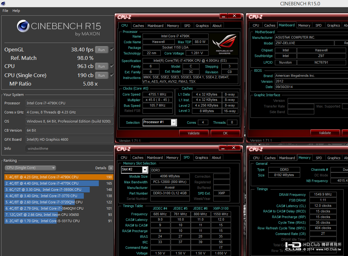
Task: Click the Specification i7-4790K CPU @ 4.00GHz field
Action: 190,61
